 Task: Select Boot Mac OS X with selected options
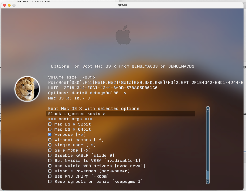(94, 108)
